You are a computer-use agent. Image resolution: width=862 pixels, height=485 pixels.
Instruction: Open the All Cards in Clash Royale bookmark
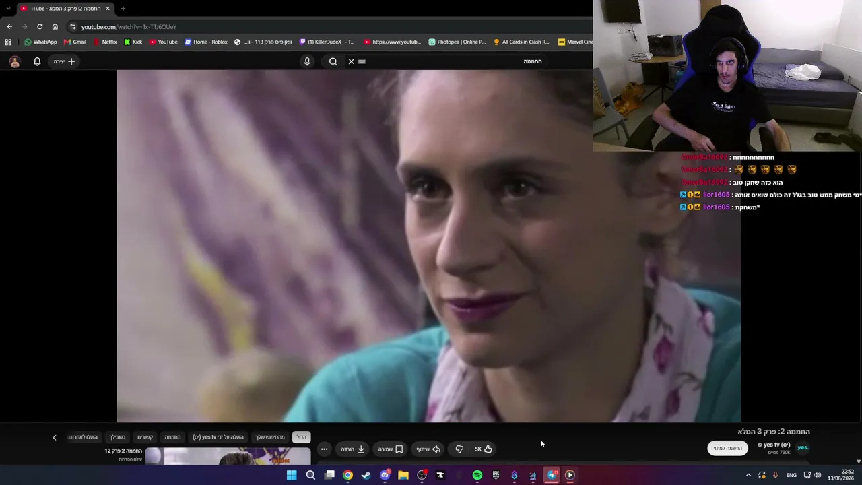521,42
